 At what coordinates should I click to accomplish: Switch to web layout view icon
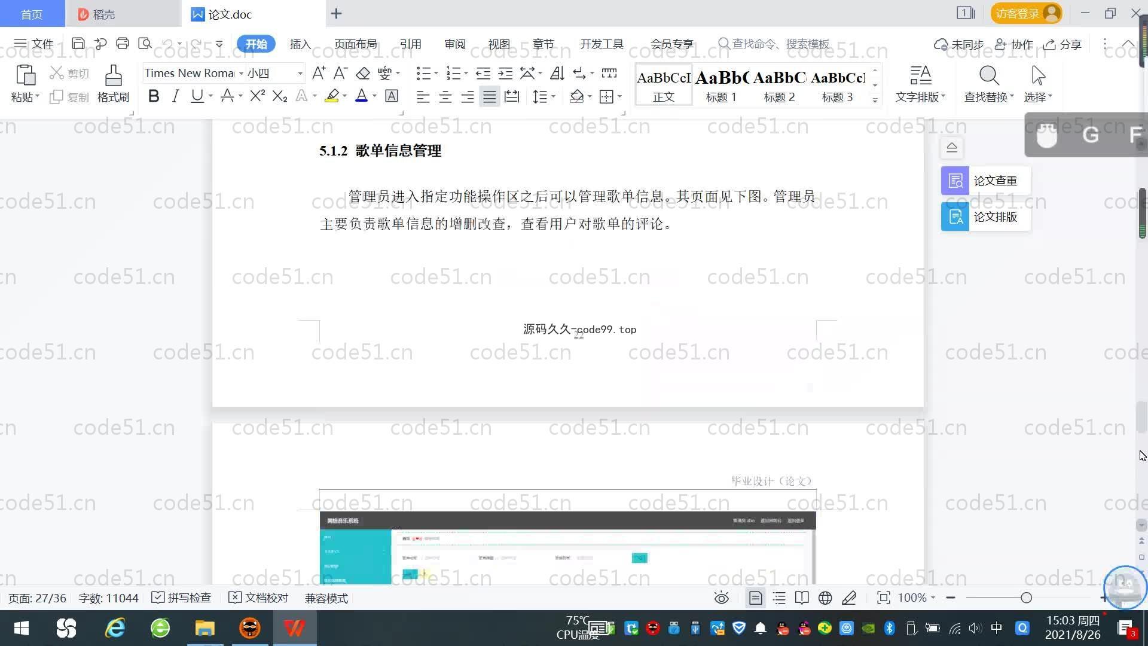(825, 598)
